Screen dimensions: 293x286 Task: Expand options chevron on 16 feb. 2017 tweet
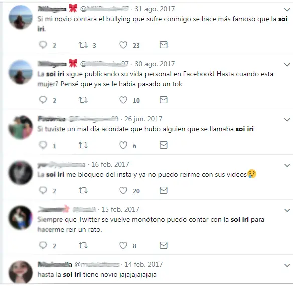click(x=287, y=165)
